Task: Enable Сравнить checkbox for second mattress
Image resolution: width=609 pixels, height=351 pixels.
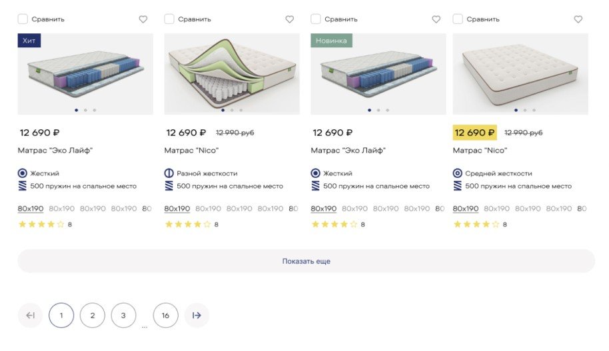Action: (169, 19)
